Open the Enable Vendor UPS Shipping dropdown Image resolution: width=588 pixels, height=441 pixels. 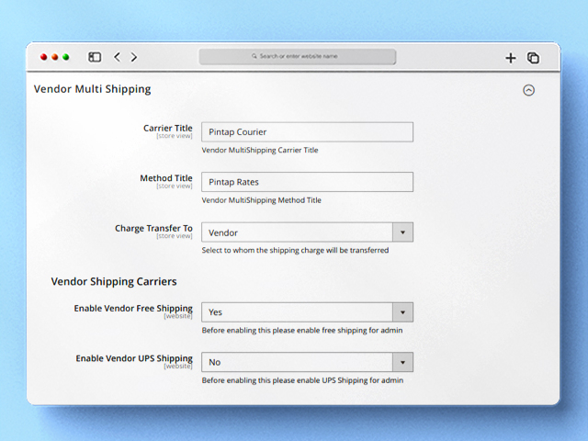[x=401, y=362]
